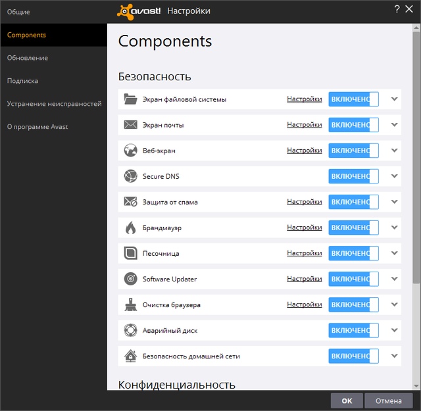The height and width of the screenshot is (411, 421).
Task: Expand the Экран файловой системы chevron
Action: (395, 99)
